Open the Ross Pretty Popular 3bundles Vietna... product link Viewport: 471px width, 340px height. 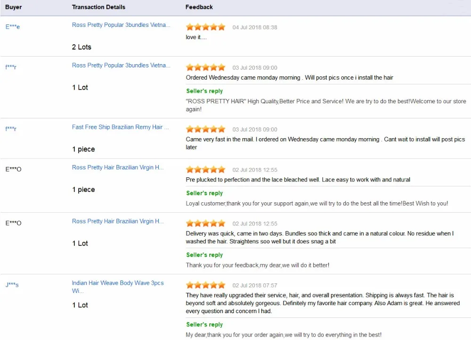pos(122,25)
